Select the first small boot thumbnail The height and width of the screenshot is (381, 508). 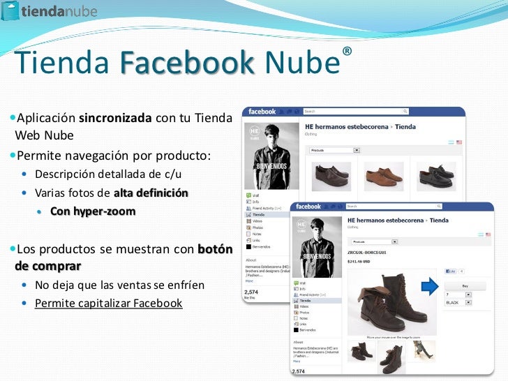coord(361,351)
